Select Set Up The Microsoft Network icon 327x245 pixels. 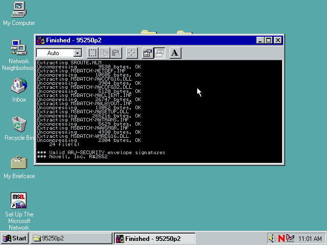coord(19,211)
